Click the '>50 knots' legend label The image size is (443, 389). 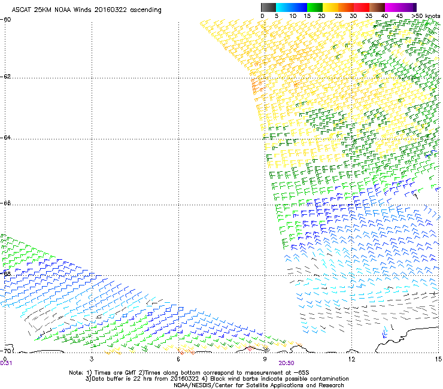426,16
